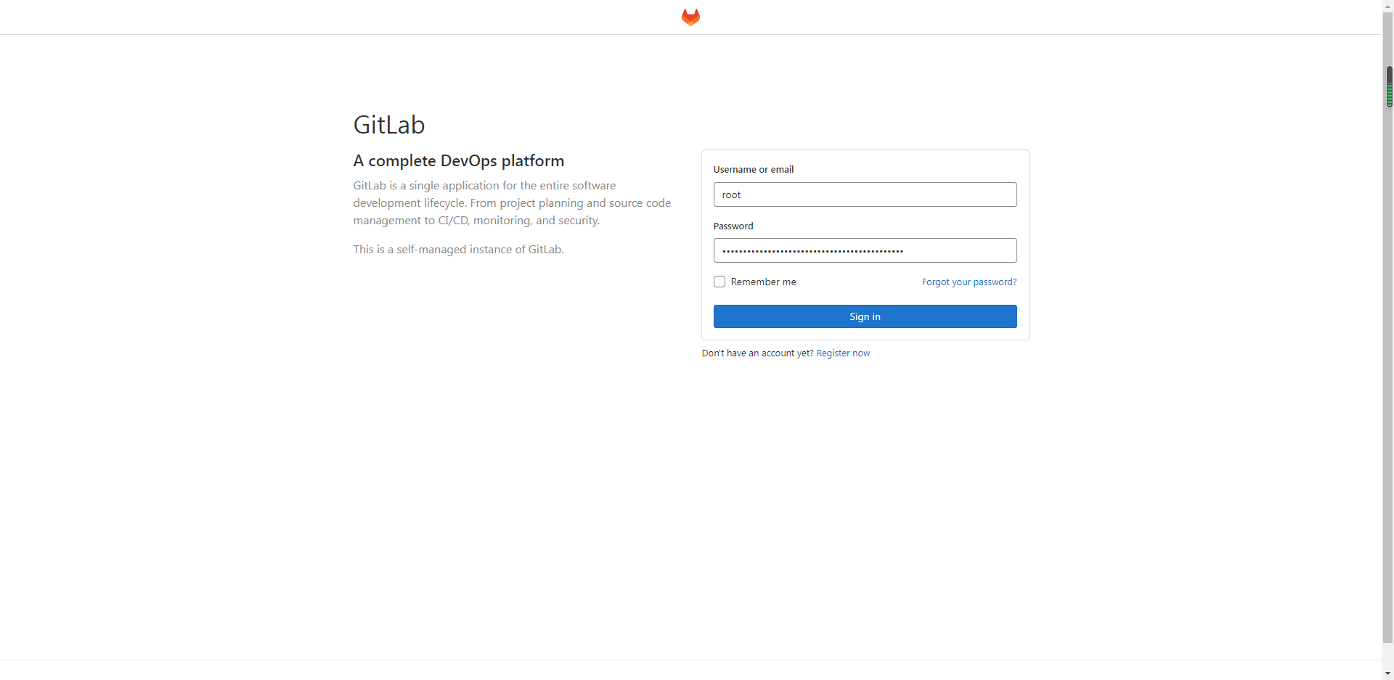Viewport: 1394px width, 680px height.
Task: Click the typed "root" username text
Action: [x=731, y=194]
